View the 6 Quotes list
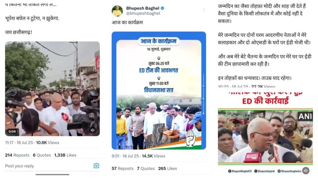Screen dimensions: 318x178 [42, 155]
